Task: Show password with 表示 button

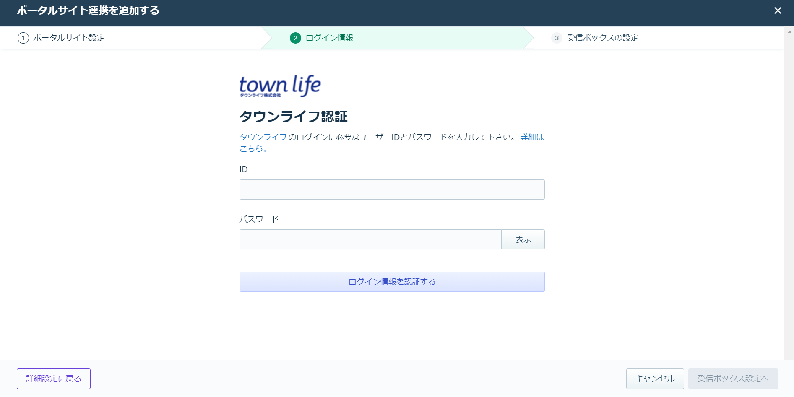Action: click(523, 239)
